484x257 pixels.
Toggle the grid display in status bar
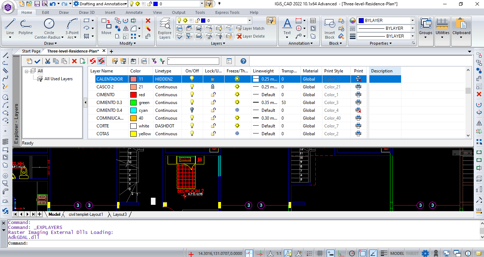(x=320, y=253)
